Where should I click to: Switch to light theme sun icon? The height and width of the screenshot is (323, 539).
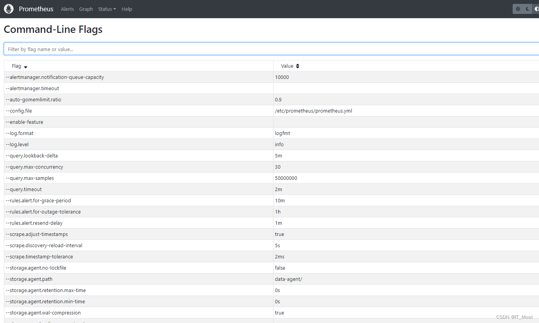coord(518,9)
